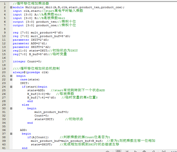Viewport: 177px width, 152px height.
Task: Click the 'output [3:0] product_one;' declaration
Action: coord(35,25)
